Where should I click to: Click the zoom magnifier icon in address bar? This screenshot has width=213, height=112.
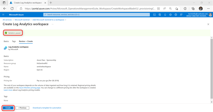[x=170, y=9]
